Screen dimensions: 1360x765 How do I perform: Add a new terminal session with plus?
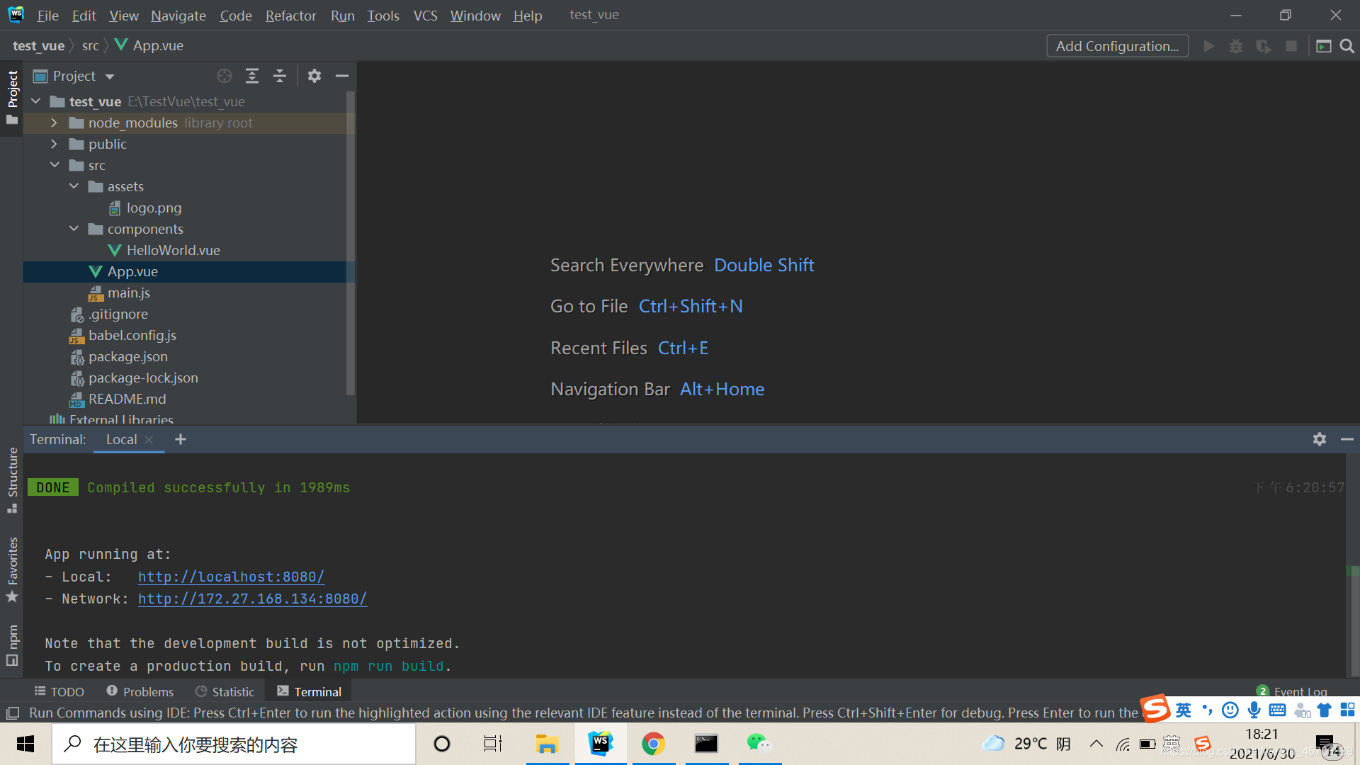(x=181, y=439)
